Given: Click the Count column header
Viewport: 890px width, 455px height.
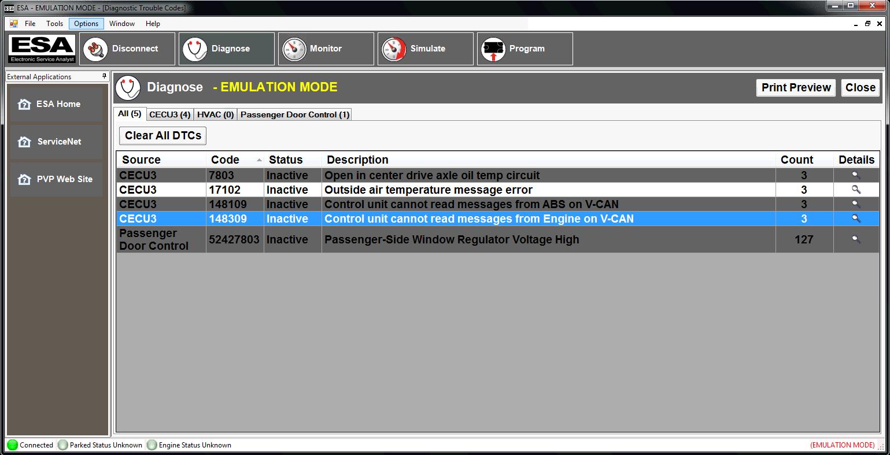Looking at the screenshot, I should pyautogui.click(x=804, y=160).
